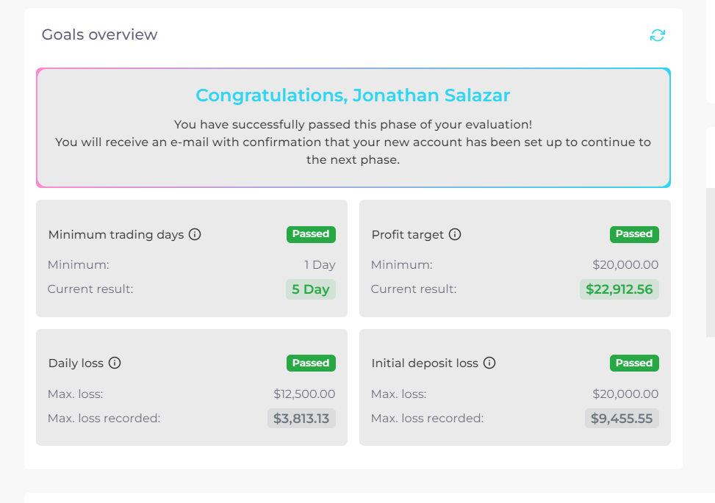Click the Daily loss Passed badge
This screenshot has height=503, width=715.
coord(311,363)
